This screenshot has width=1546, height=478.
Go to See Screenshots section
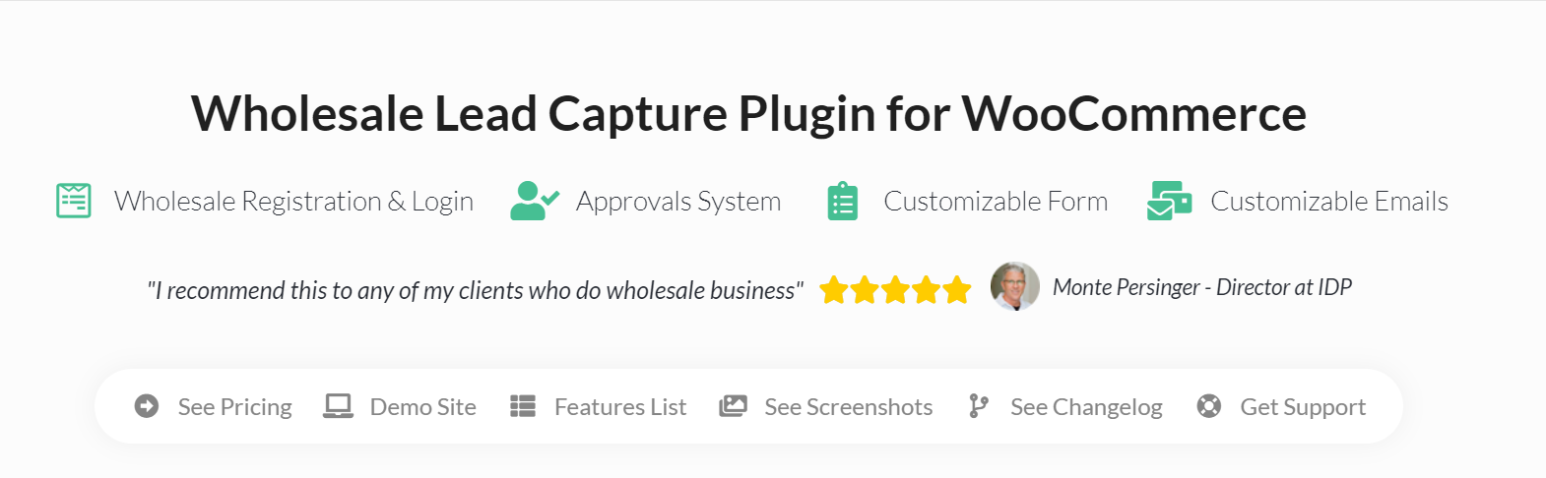849,407
